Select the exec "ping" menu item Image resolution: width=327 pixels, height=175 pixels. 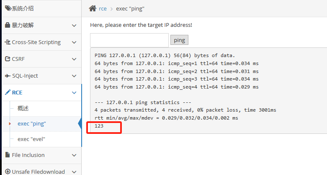[x=32, y=123]
